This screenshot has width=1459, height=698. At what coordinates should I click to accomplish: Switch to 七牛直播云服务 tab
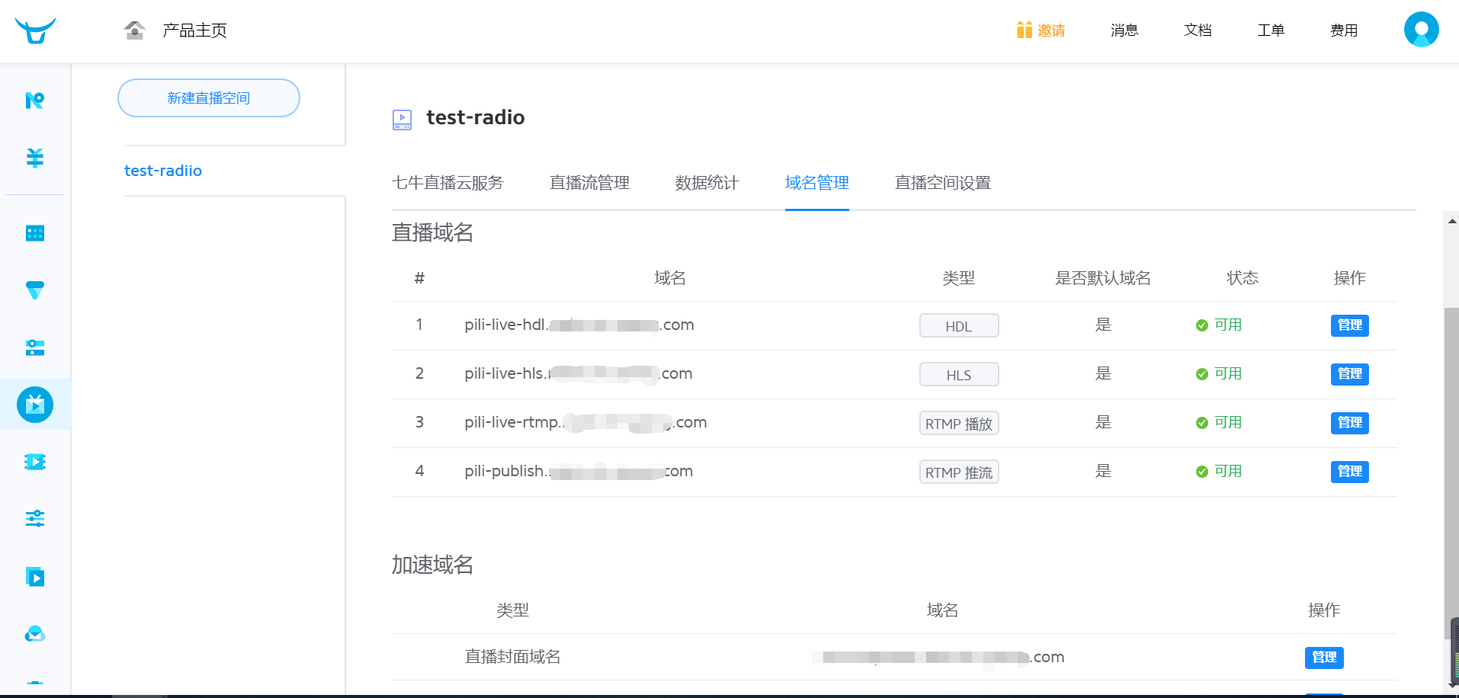(447, 183)
